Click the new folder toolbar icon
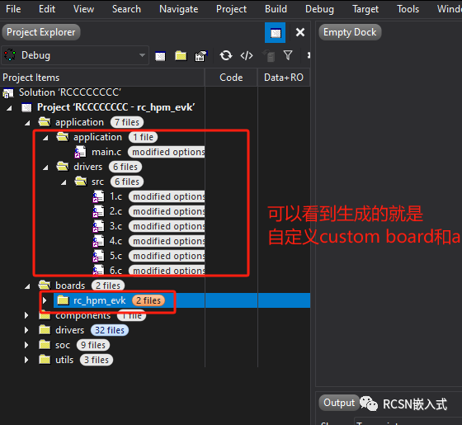 181,55
